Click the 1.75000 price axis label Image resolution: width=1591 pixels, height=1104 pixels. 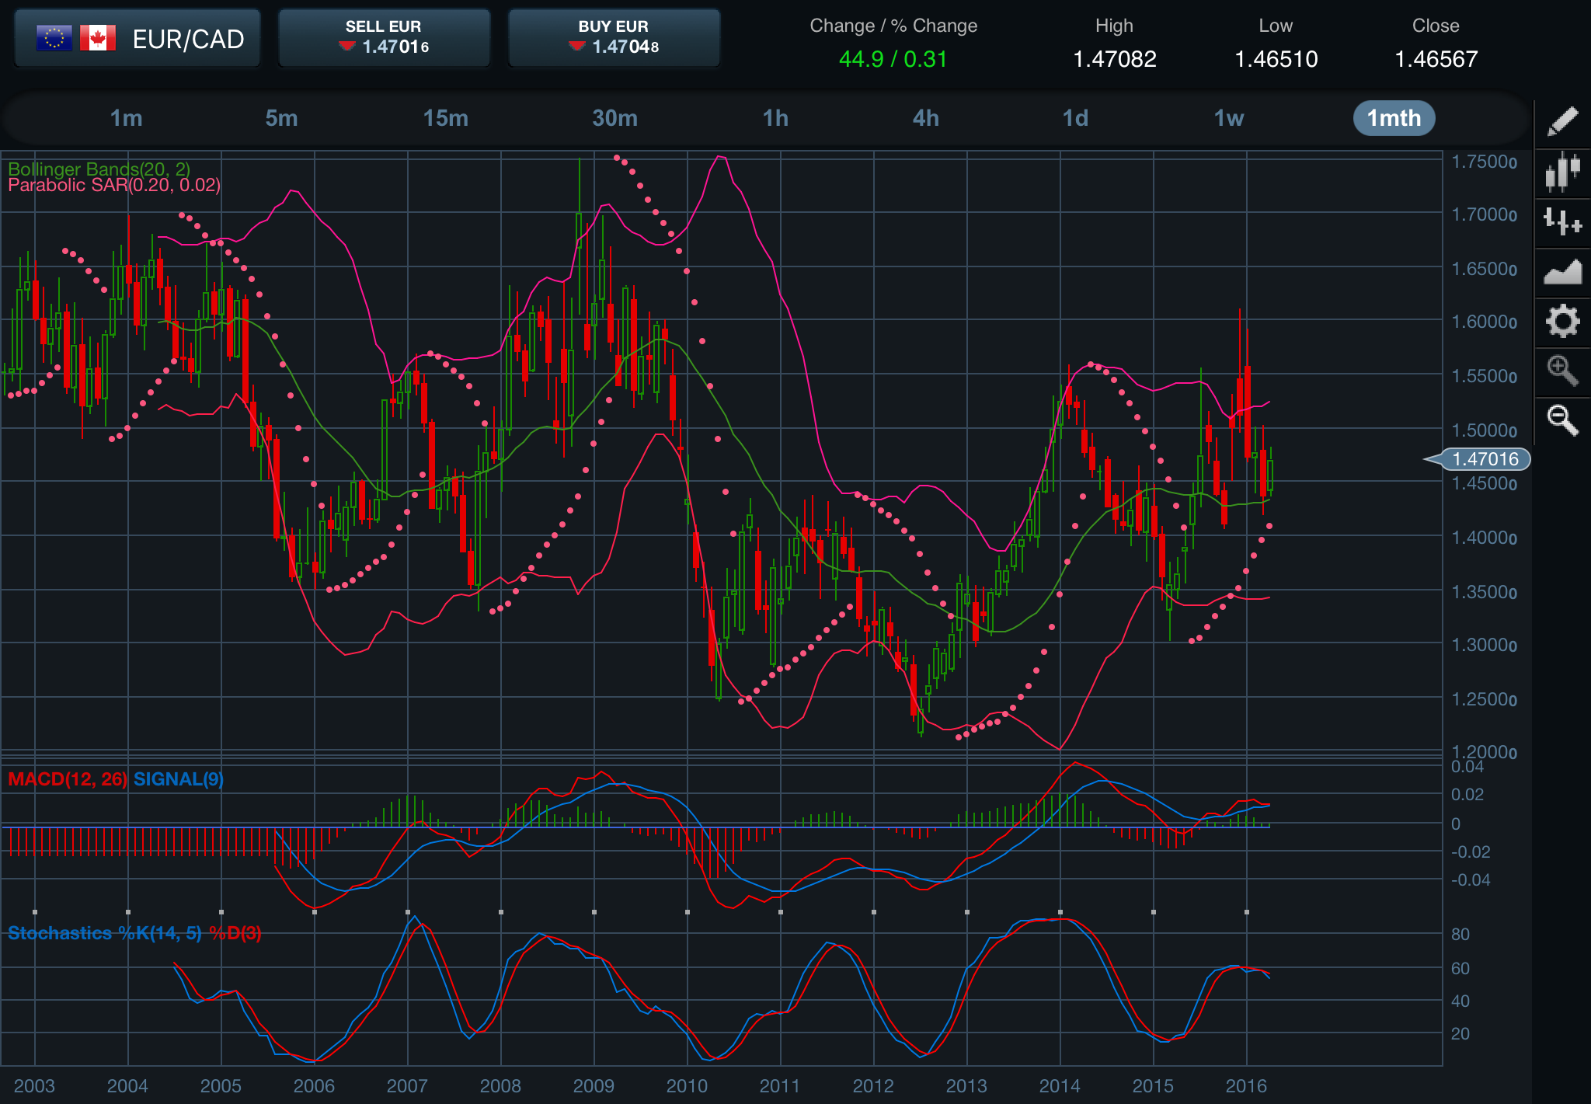tap(1485, 162)
